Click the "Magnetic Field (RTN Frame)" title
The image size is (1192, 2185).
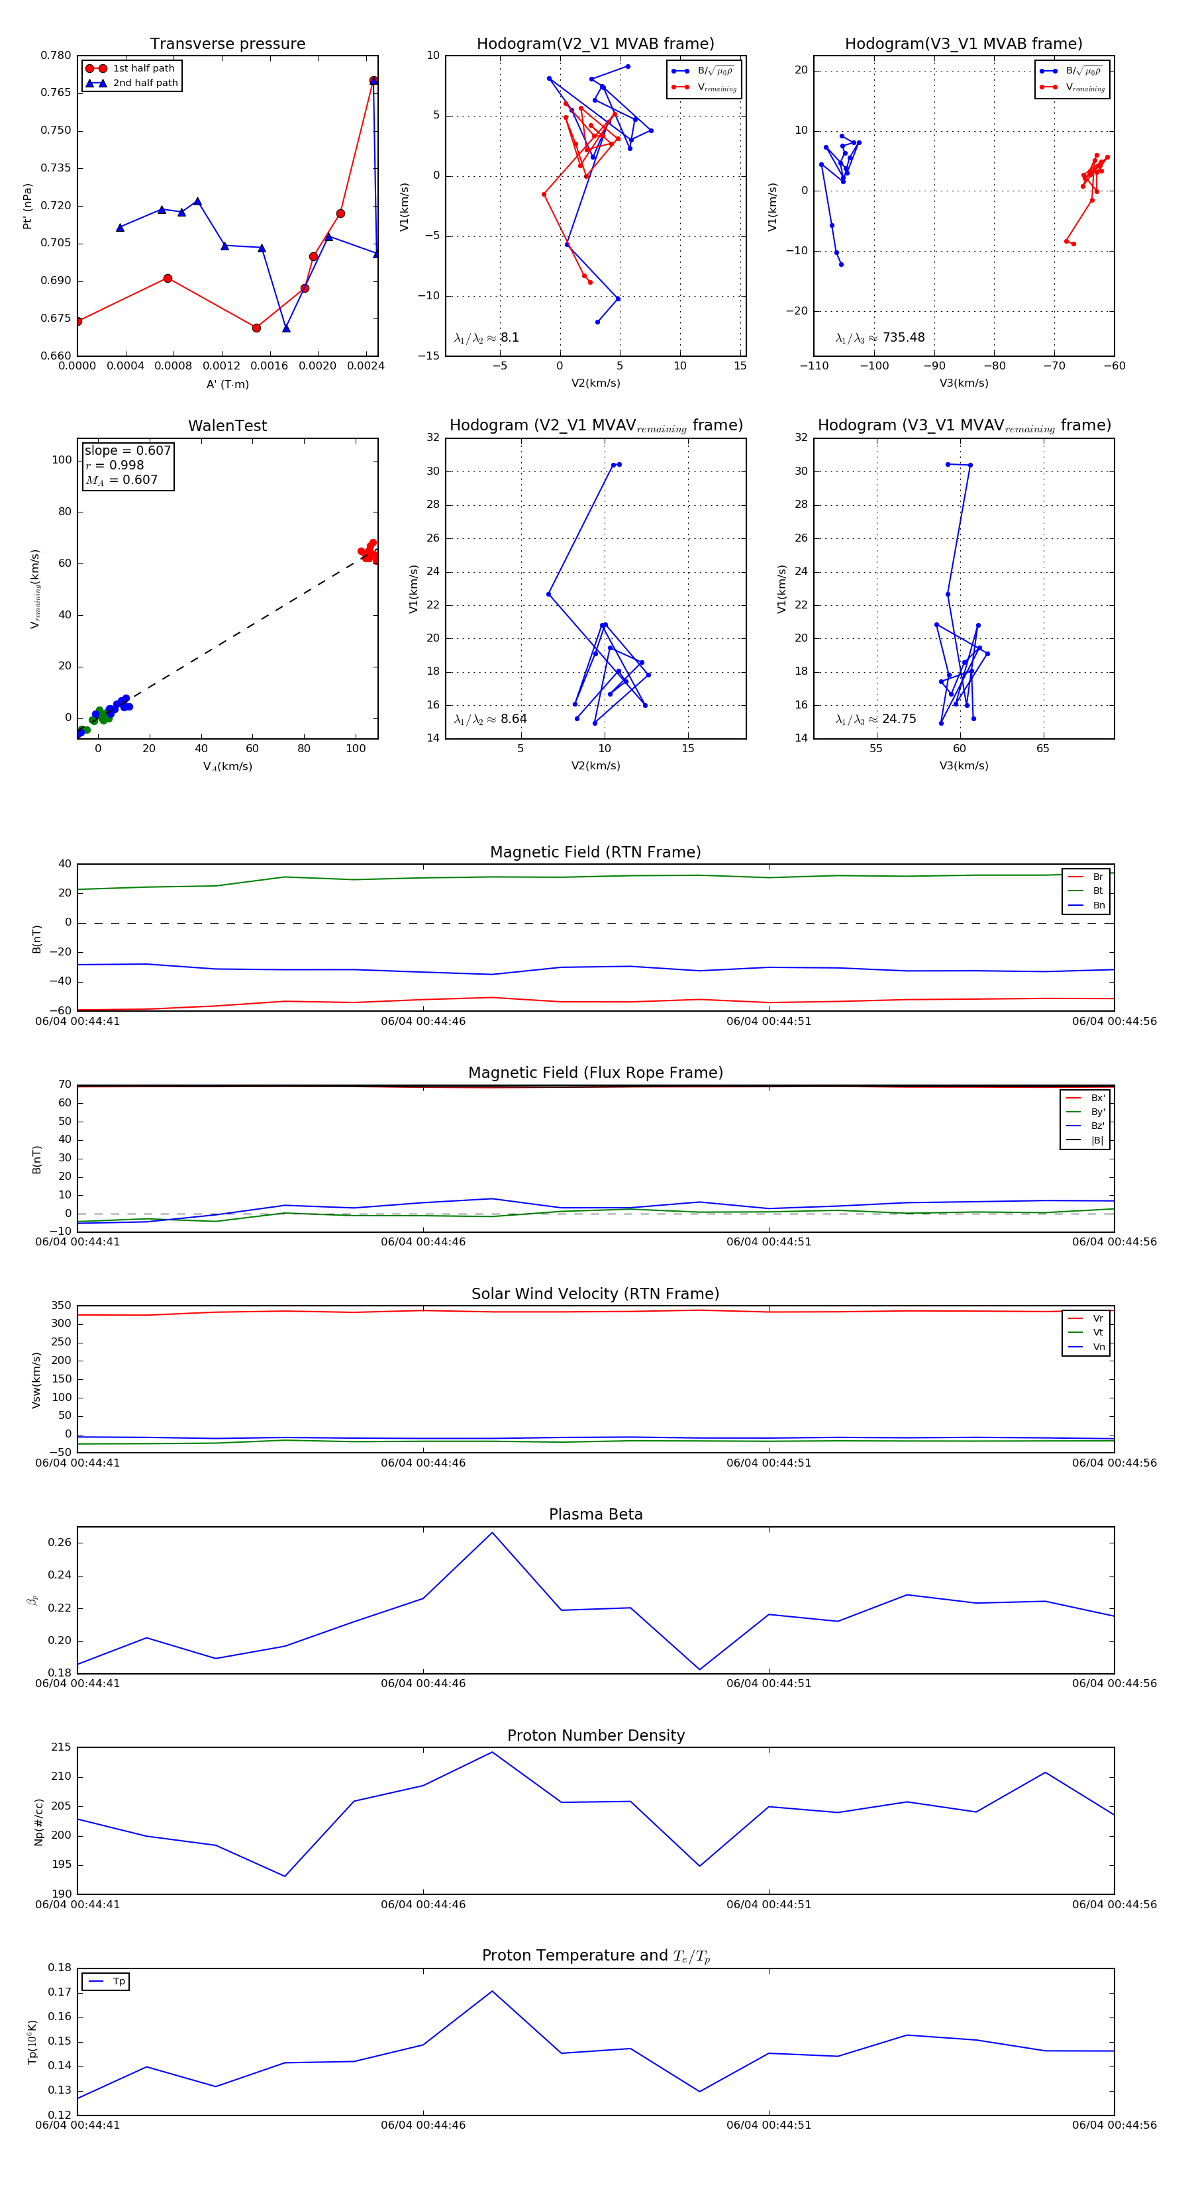point(595,852)
